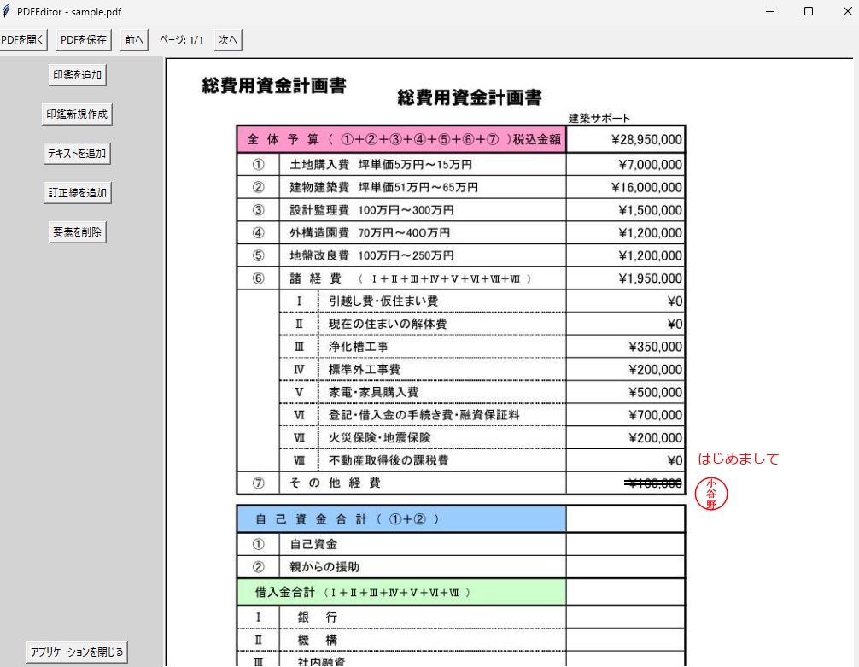This screenshot has width=859, height=667.
Task: Create a new stamp with 印鑑新規作成
Action: (78, 114)
